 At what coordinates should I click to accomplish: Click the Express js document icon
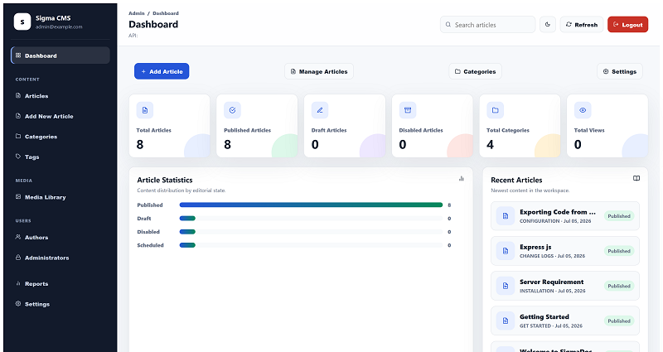(506, 251)
